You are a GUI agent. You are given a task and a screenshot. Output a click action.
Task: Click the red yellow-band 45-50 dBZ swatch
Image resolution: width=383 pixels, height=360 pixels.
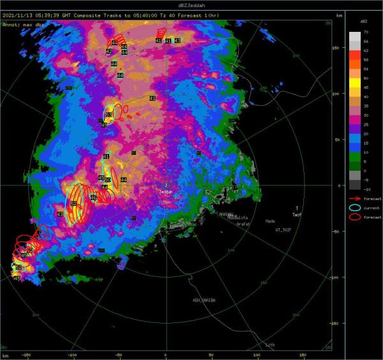355,83
